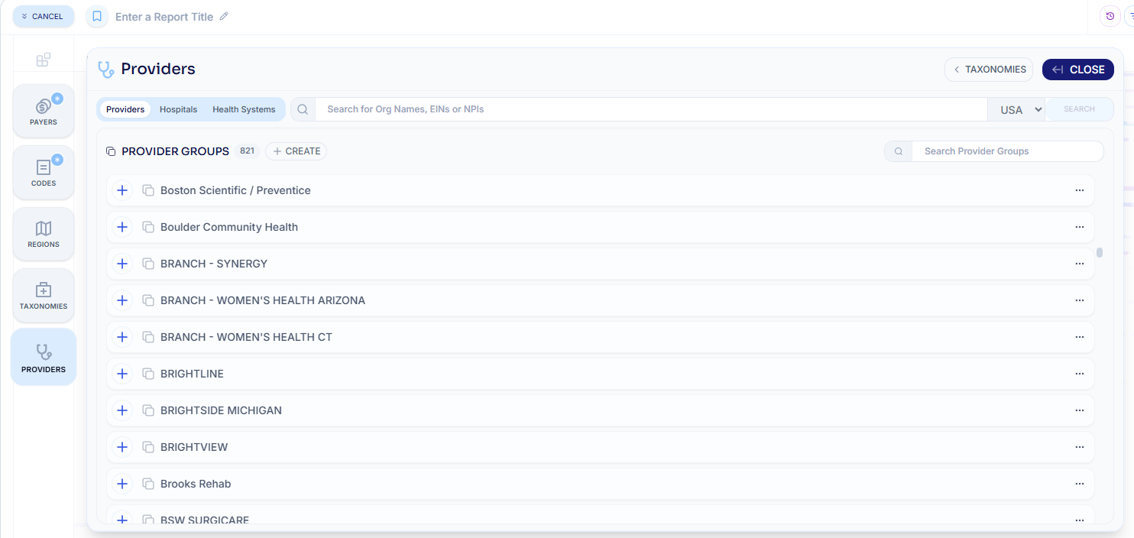Viewport: 1134px width, 538px height.
Task: Click the Search Provider Groups field
Action: pyautogui.click(x=1007, y=151)
